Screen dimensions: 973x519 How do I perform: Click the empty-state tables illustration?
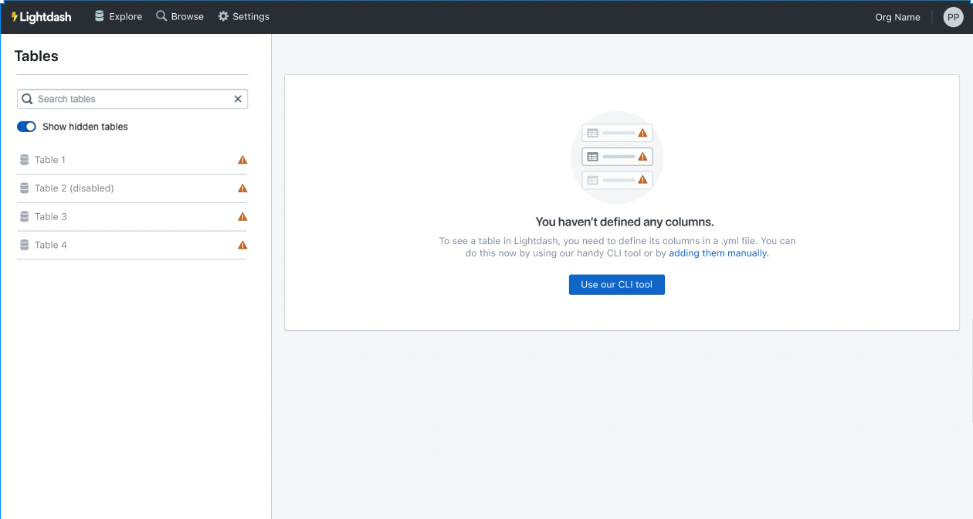pyautogui.click(x=617, y=158)
